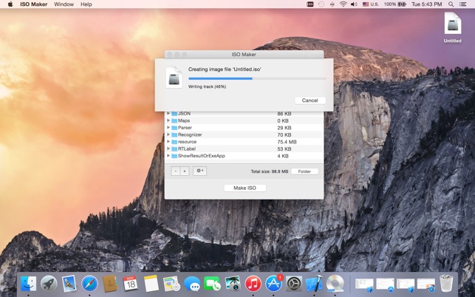Click the Folder button
This screenshot has height=297, width=475.
(304, 171)
